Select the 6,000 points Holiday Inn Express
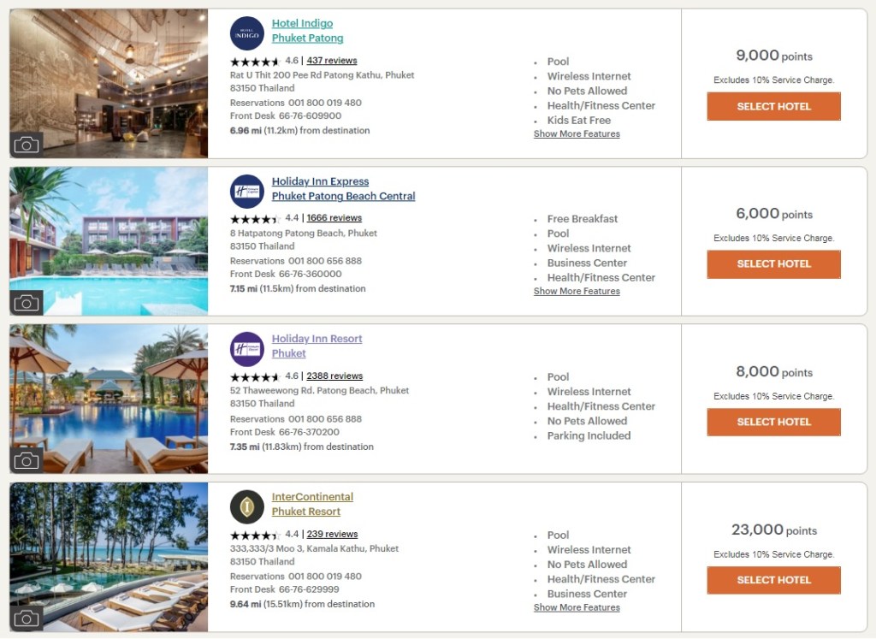Viewport: 876px width, 639px height. [x=773, y=264]
